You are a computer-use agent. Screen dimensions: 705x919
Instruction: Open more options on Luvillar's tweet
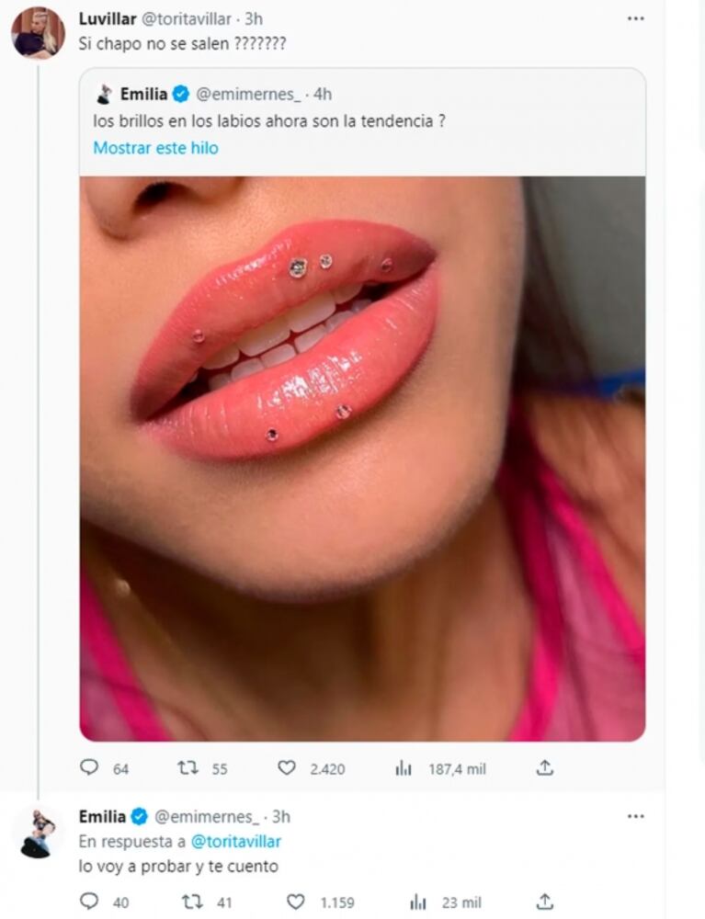tap(635, 18)
